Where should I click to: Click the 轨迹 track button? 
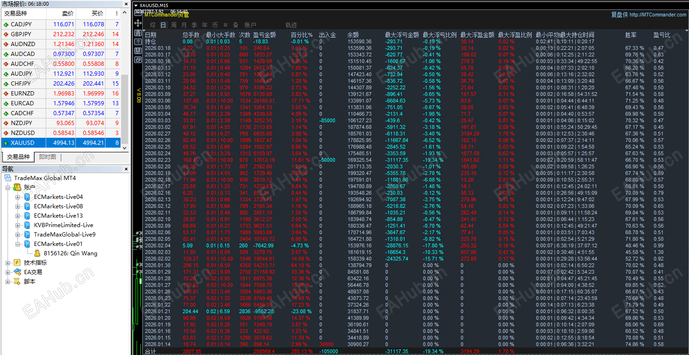pos(292,25)
